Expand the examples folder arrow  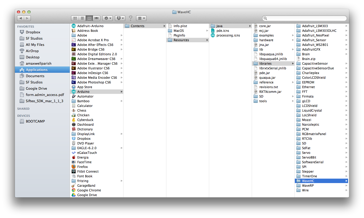[x=293, y=35]
